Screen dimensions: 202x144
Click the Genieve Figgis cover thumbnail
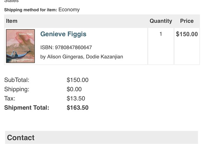tap(20, 46)
